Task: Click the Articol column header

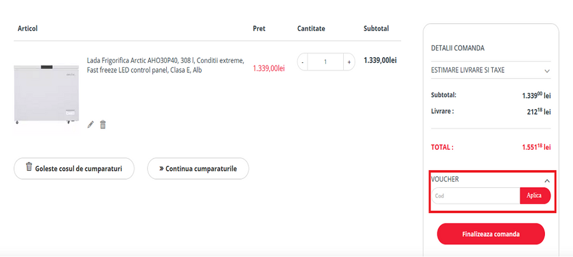Action: [x=28, y=29]
